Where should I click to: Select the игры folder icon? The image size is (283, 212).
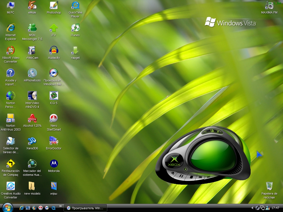[x=54, y=186]
